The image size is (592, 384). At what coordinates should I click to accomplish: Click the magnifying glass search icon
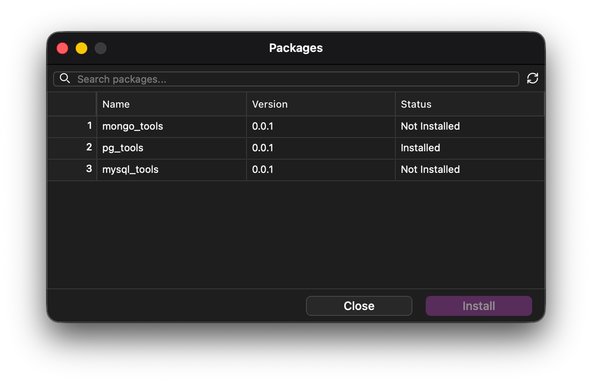(64, 79)
